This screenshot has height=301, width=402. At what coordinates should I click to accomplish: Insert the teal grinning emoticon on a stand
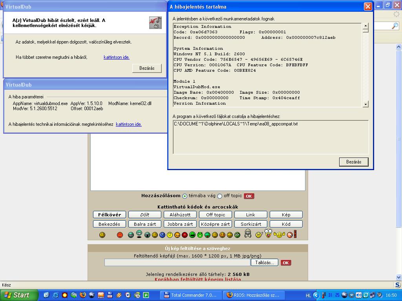(x=139, y=234)
